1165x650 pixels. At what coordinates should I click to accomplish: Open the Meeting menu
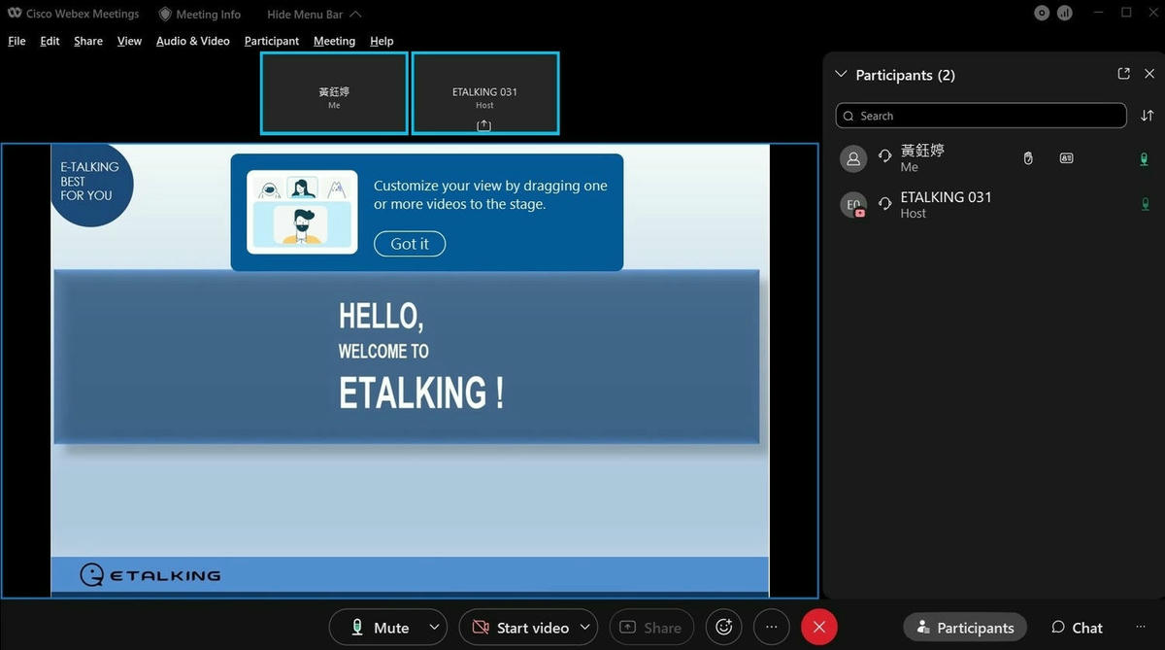[334, 41]
